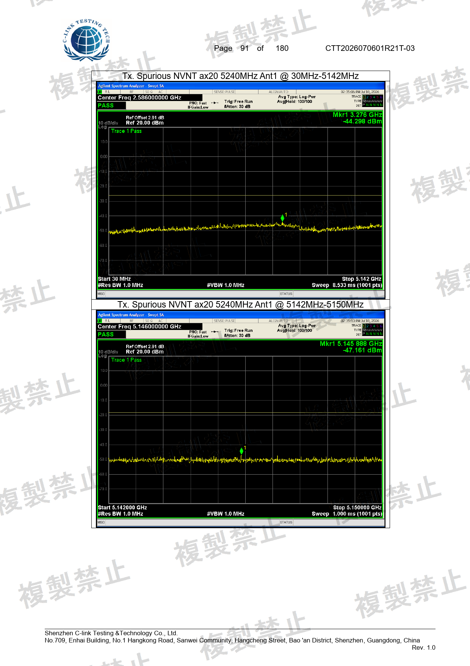
Task: Click marker 1 diamond in the 5142MHz-5150MHz plot
Action: (x=241, y=451)
